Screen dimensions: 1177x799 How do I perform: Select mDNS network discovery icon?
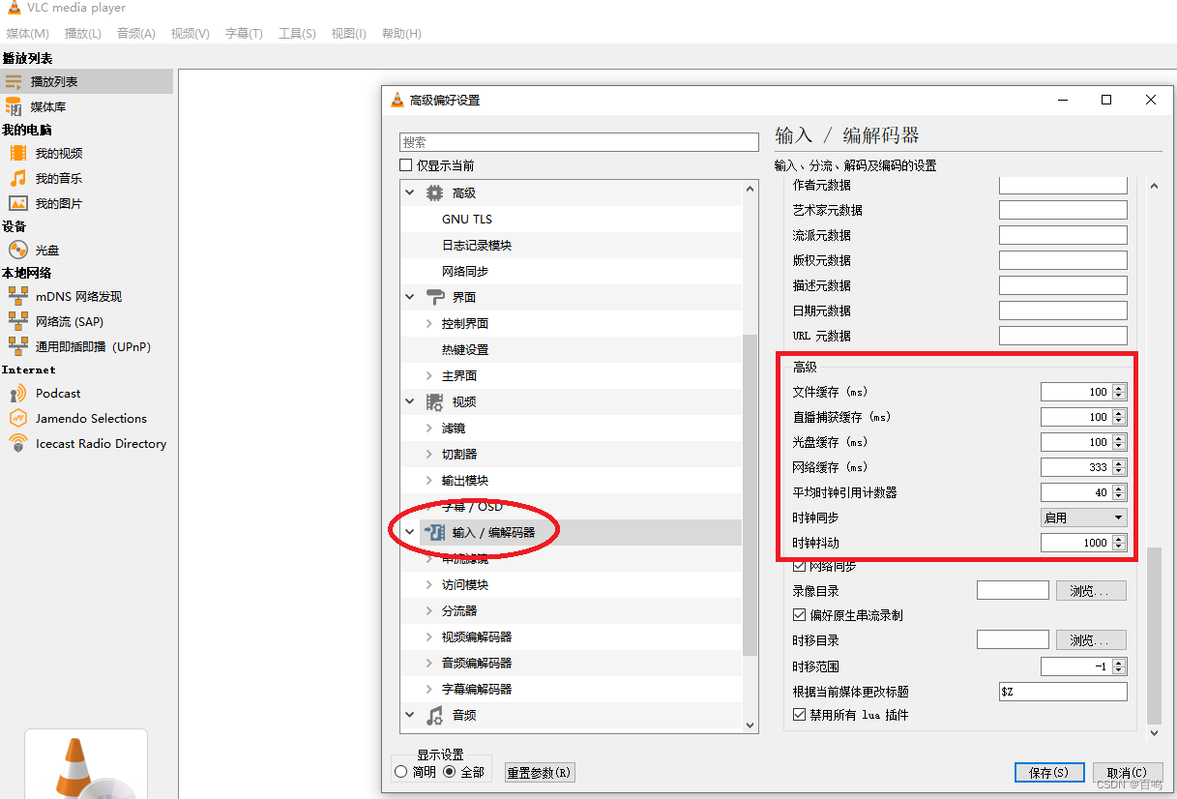pos(18,296)
